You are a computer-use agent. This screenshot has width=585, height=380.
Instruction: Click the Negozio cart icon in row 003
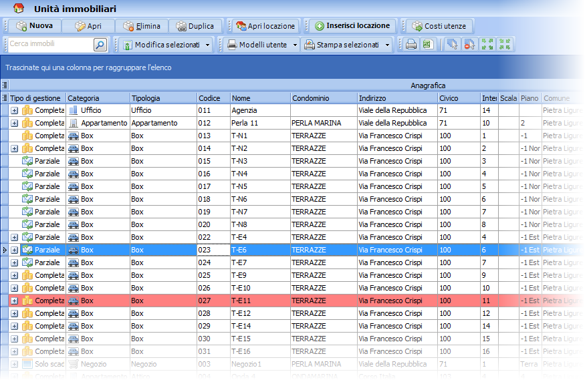[74, 363]
